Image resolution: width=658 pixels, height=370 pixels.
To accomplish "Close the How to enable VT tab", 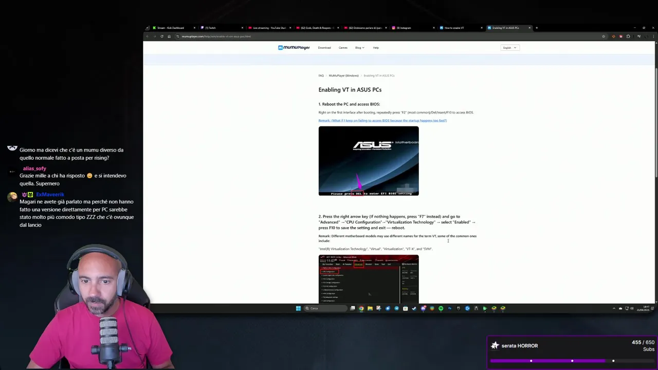I will click(x=482, y=28).
